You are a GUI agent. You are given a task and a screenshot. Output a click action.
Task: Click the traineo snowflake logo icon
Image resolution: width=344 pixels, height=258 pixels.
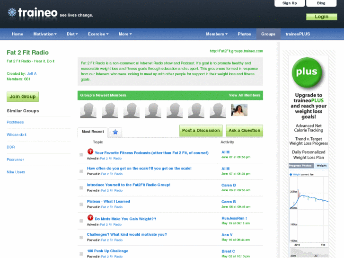point(12,12)
